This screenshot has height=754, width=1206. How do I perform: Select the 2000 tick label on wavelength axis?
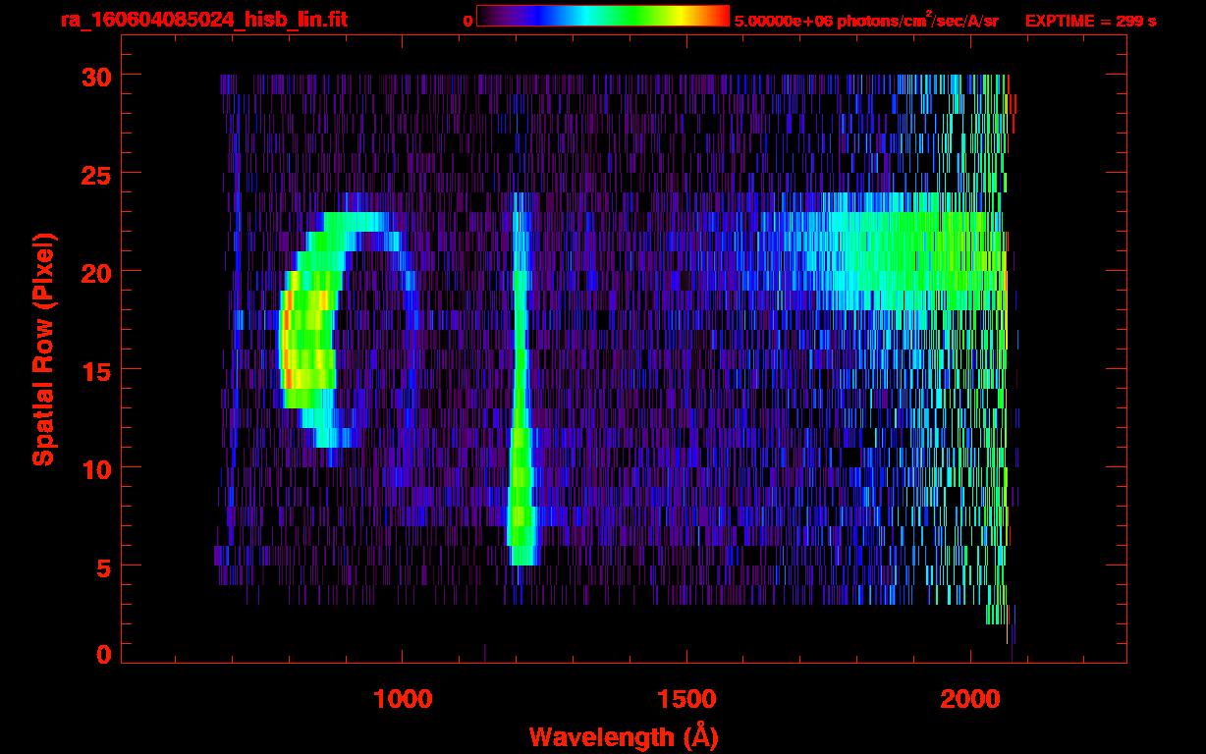coord(969,699)
